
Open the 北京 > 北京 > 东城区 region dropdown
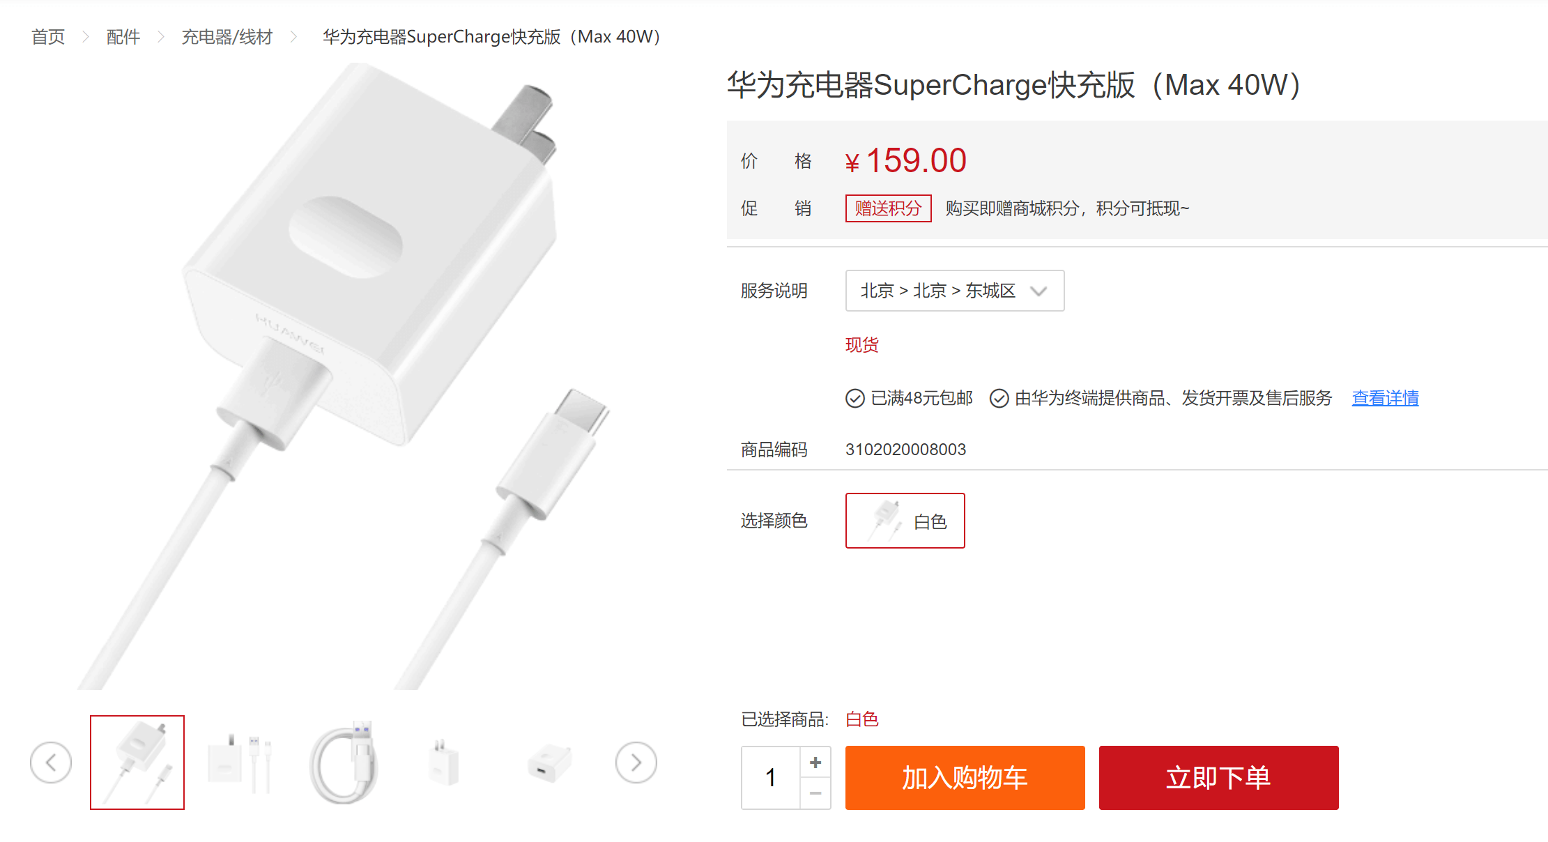tap(954, 291)
